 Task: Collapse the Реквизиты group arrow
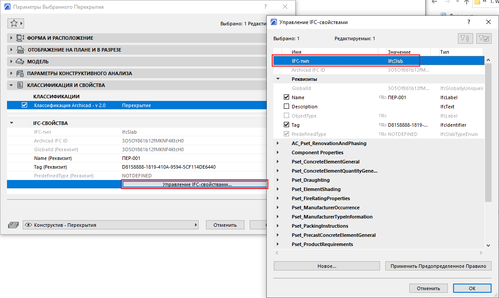tap(278, 79)
